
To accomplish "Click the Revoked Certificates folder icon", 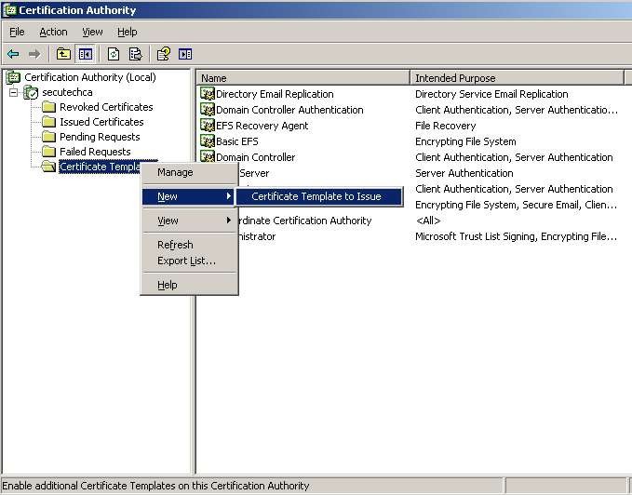I will coord(48,107).
